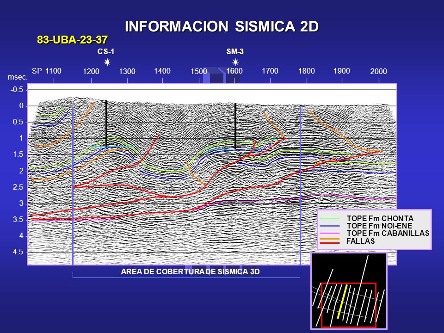Image resolution: width=444 pixels, height=333 pixels.
Task: Click time axis value -0.5
Action: [17, 90]
